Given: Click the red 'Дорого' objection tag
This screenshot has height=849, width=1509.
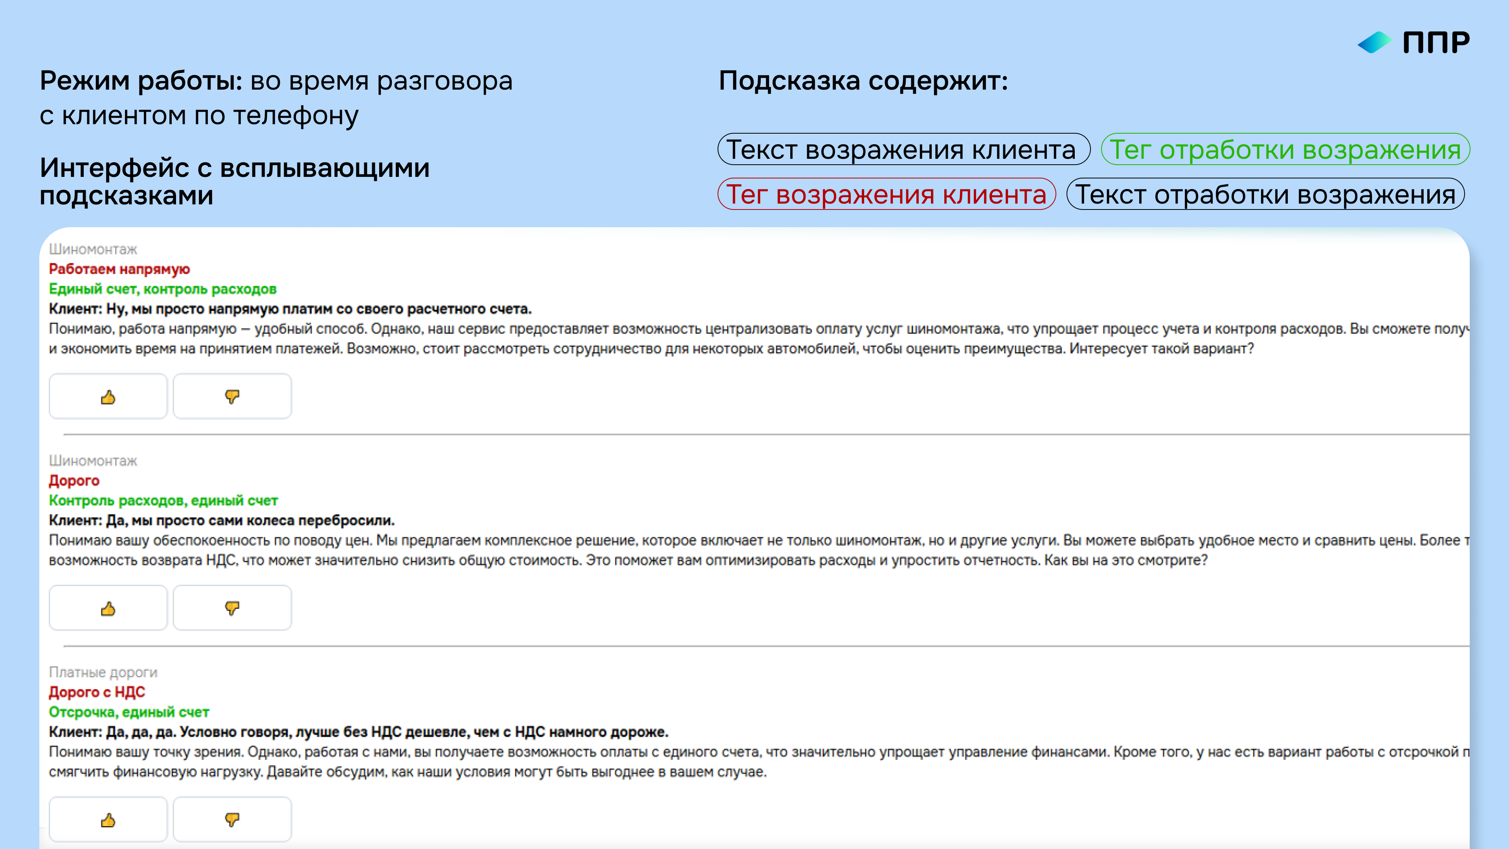Looking at the screenshot, I should point(74,480).
